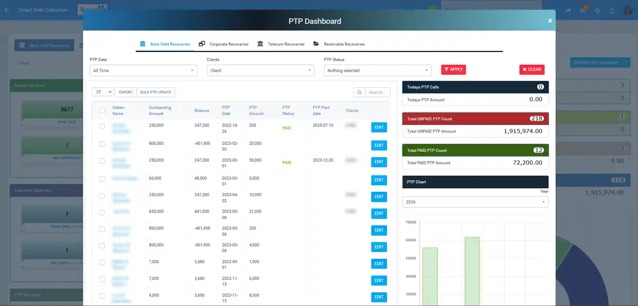This screenshot has width=638, height=306.
Task: Open the Corporate Recoveries tab
Action: 224,44
